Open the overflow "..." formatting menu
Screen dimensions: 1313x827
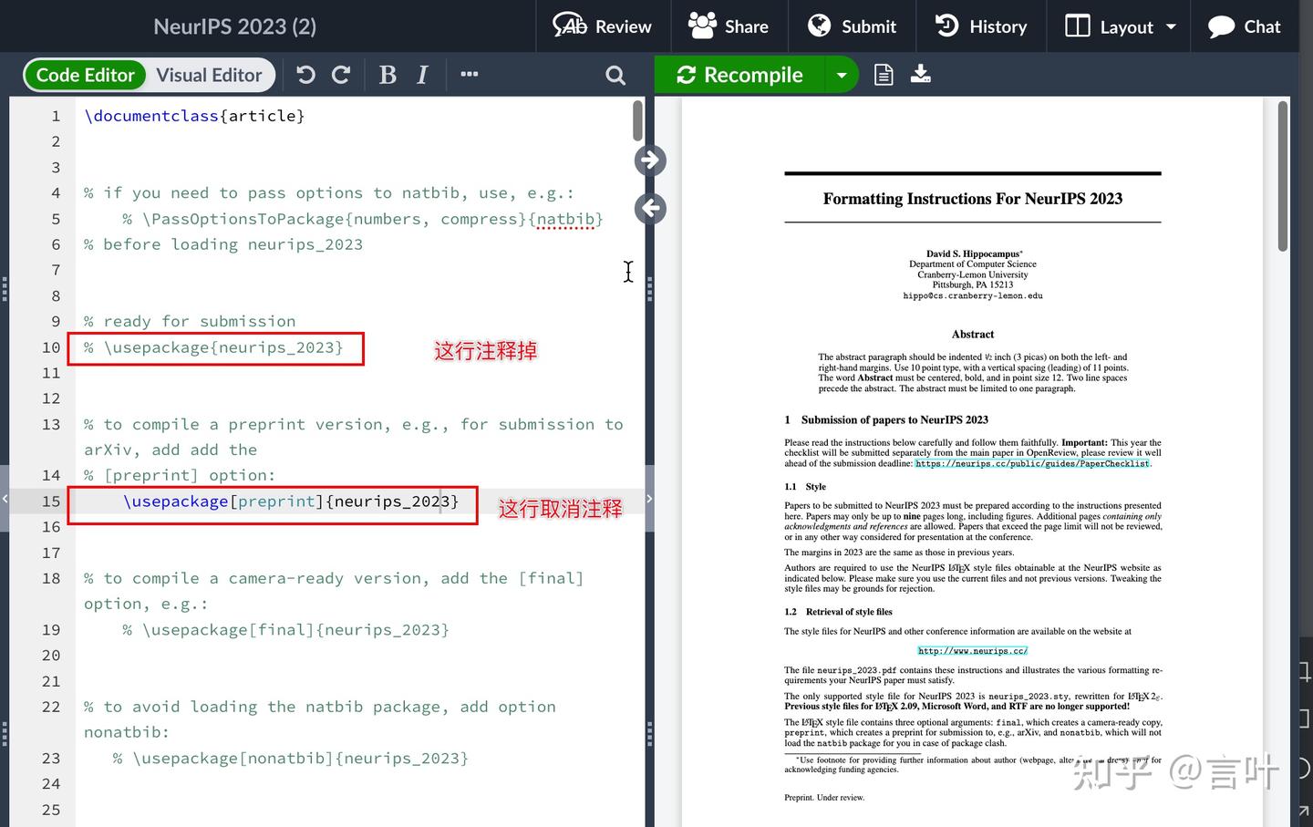[x=469, y=75]
